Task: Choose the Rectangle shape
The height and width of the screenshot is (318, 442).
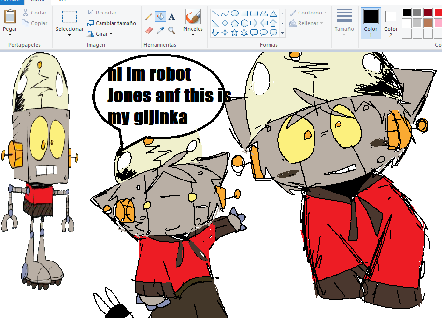Action: (x=244, y=13)
